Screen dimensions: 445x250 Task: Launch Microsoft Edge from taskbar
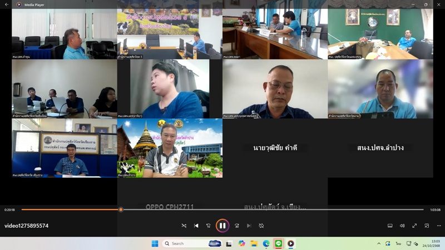pos(266,243)
